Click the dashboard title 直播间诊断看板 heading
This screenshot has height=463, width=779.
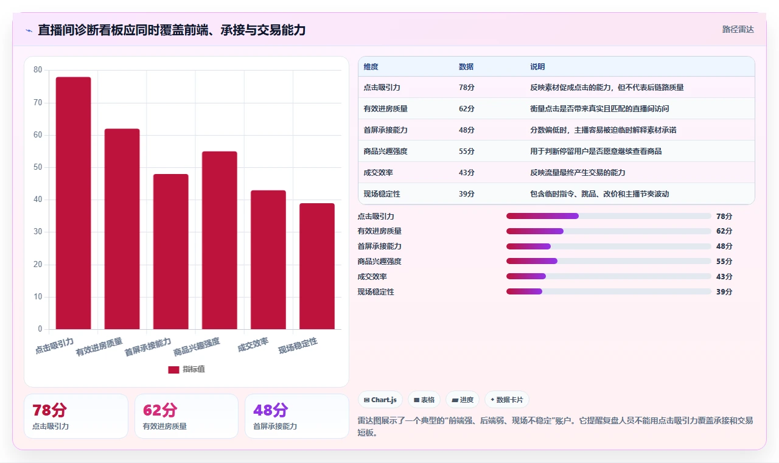(172, 30)
